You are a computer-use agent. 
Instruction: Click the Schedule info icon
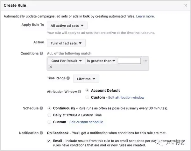(41, 108)
